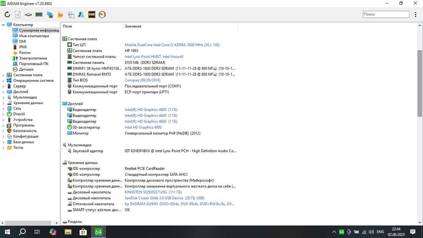The width and height of the screenshot is (423, 238).
Task: Expand the Мультимедиа tree node
Action: click(x=3, y=97)
